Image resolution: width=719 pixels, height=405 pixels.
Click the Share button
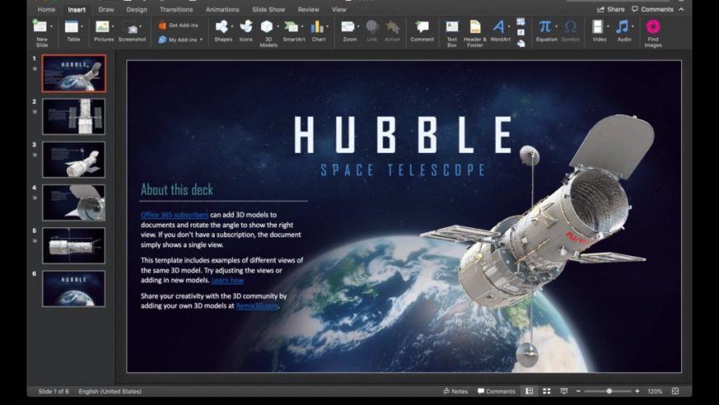tap(611, 9)
